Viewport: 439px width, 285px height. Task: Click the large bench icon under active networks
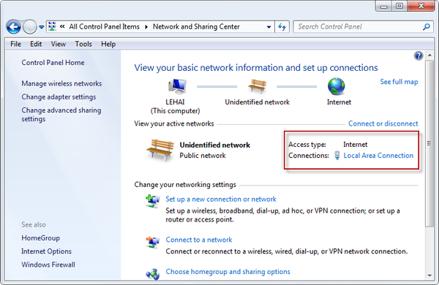tap(160, 151)
